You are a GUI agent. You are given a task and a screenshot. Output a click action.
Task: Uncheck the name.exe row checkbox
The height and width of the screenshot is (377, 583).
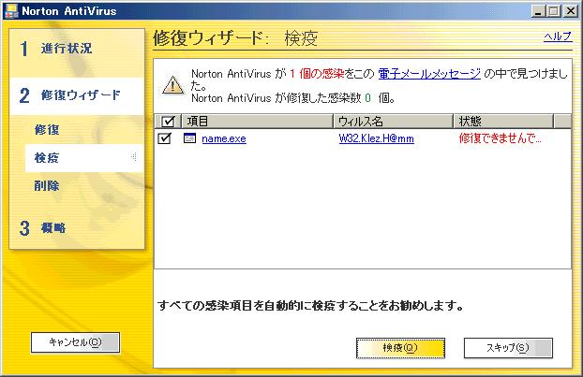pyautogui.click(x=164, y=138)
